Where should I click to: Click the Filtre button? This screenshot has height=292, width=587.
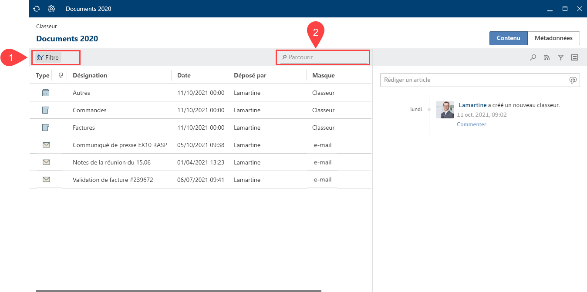click(48, 57)
